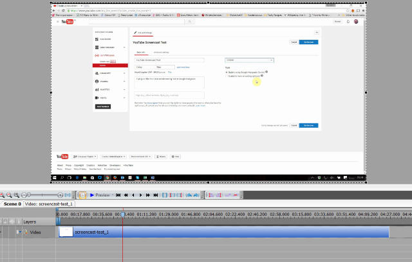412x262 pixels.
Task: Click the top blue Go live now button
Action: [x=309, y=42]
